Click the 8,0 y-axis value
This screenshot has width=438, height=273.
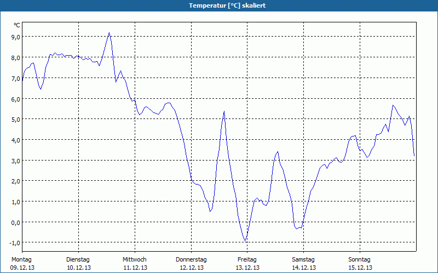coord(15,58)
